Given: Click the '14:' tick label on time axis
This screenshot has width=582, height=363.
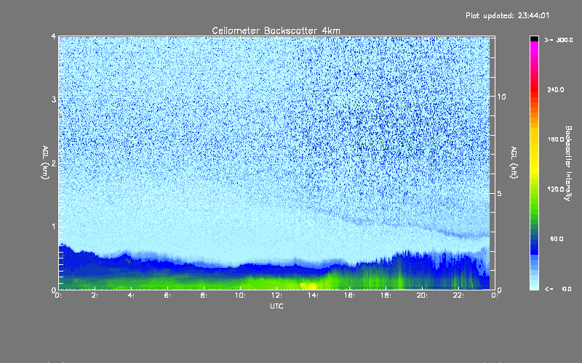Looking at the screenshot, I should [x=313, y=295].
